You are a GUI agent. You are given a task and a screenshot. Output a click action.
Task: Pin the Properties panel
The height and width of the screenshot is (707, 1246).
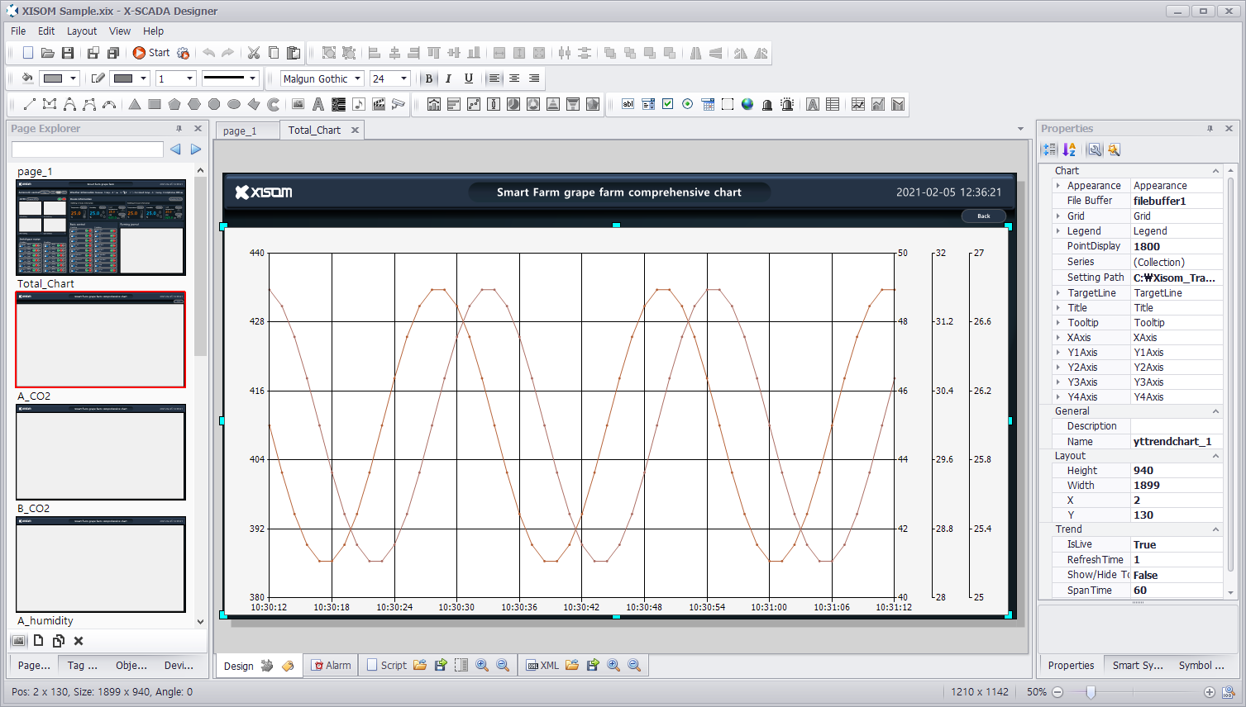click(1210, 129)
